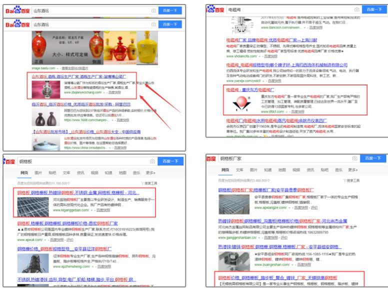Click 百度快照 link under www.dfdcf.com

(x=297, y=111)
